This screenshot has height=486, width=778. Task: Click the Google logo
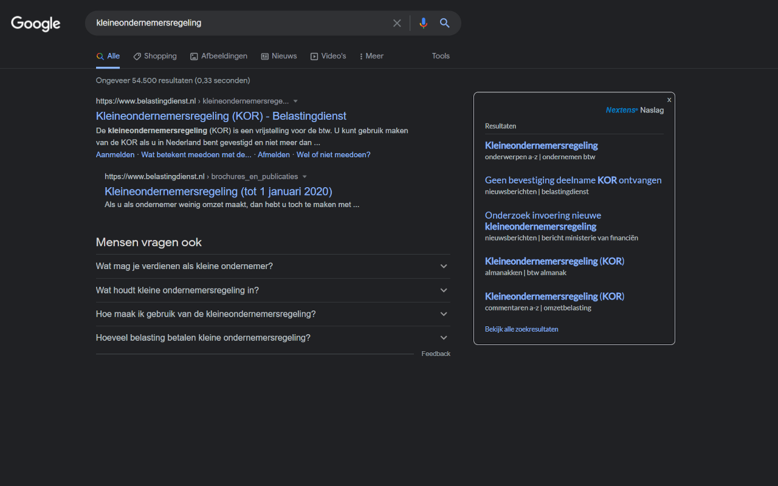[x=36, y=24]
